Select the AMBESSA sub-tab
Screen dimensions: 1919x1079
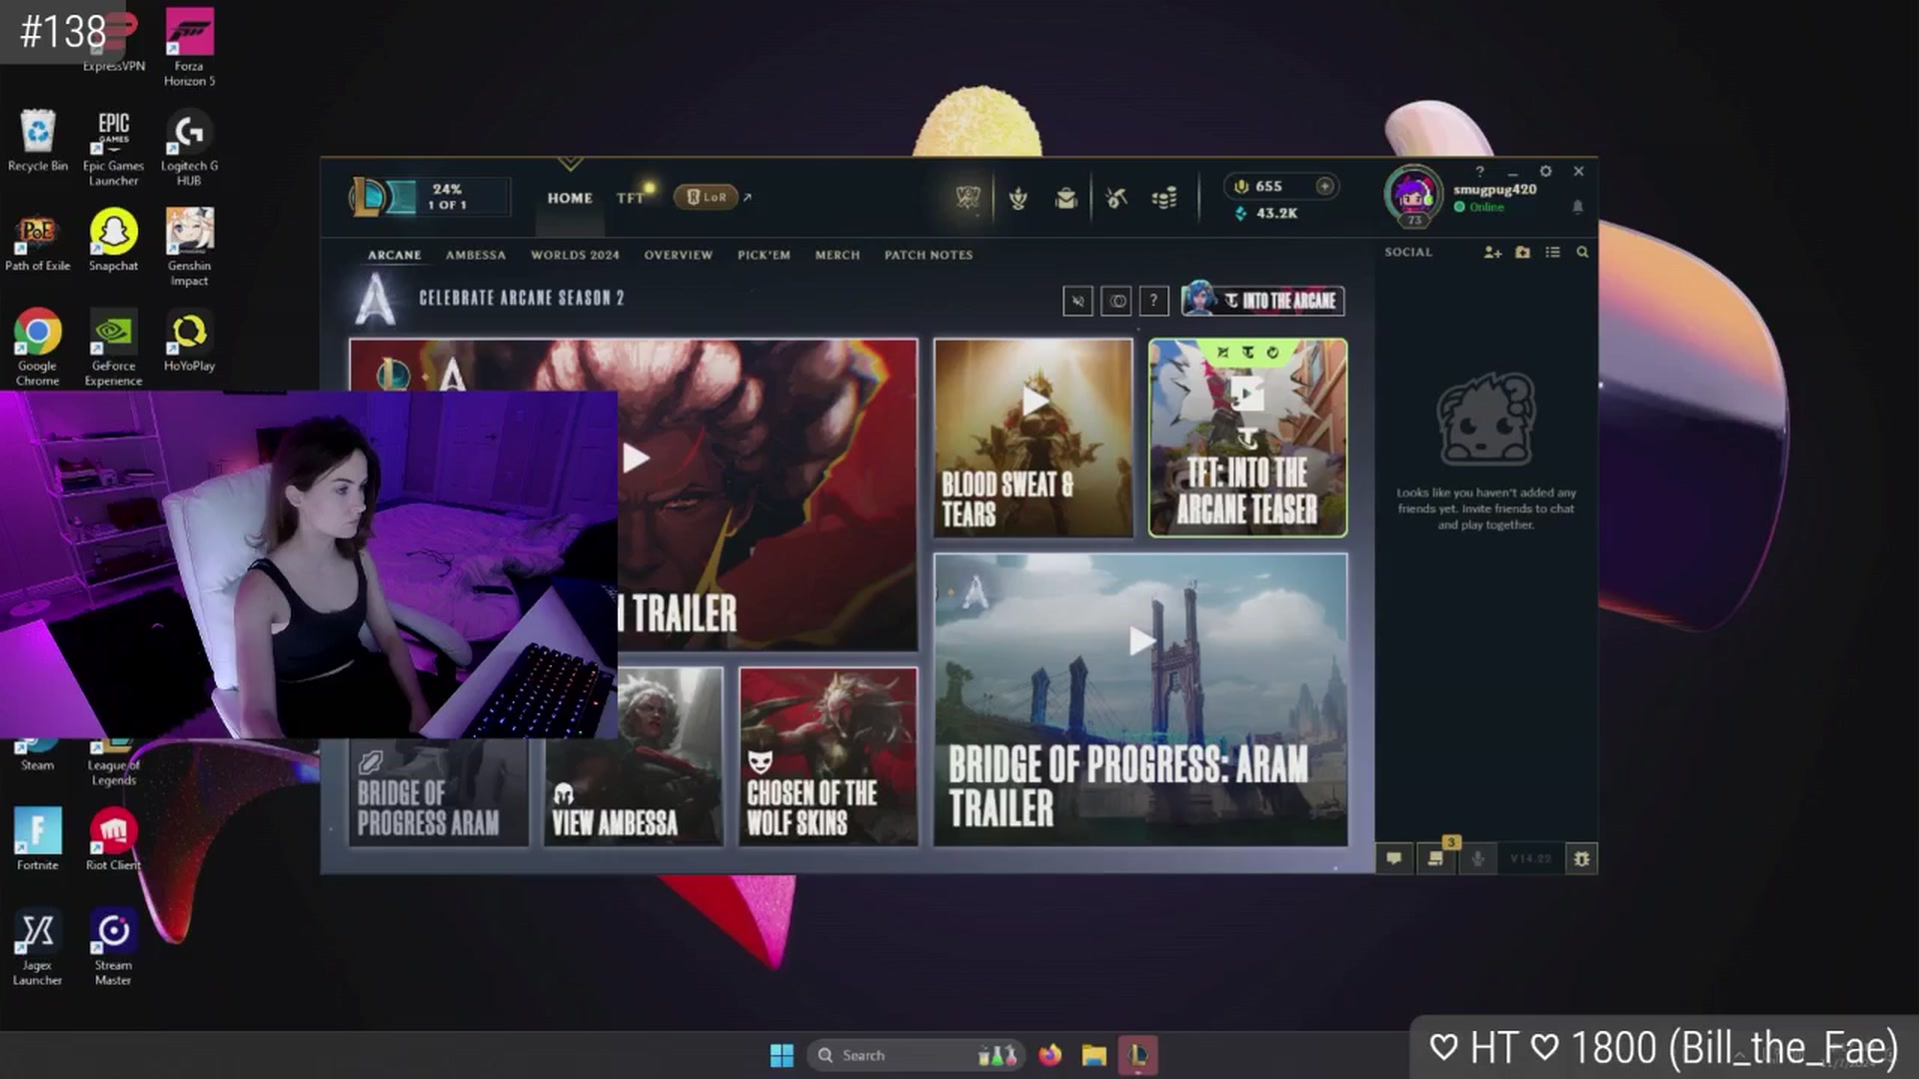pyautogui.click(x=476, y=255)
